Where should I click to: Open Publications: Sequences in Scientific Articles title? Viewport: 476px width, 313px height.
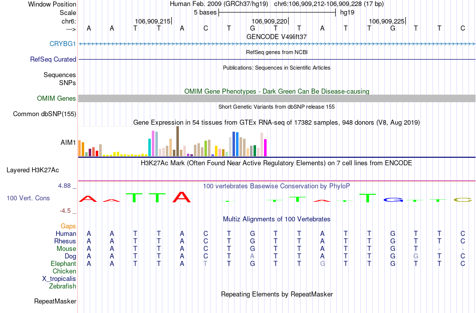(x=277, y=68)
